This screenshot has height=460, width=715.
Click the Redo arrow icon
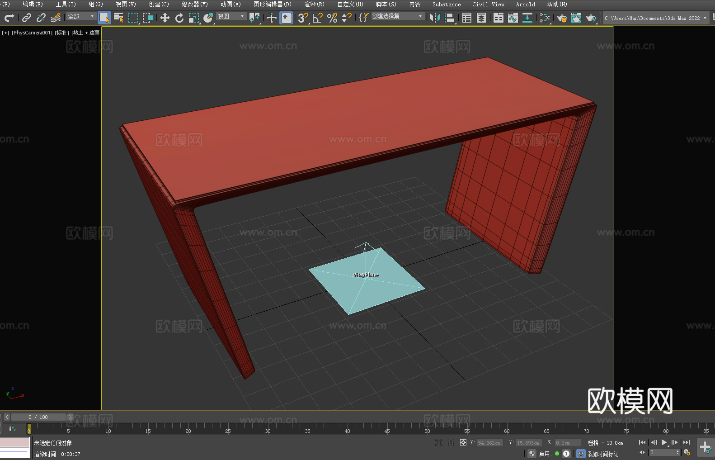click(9, 18)
